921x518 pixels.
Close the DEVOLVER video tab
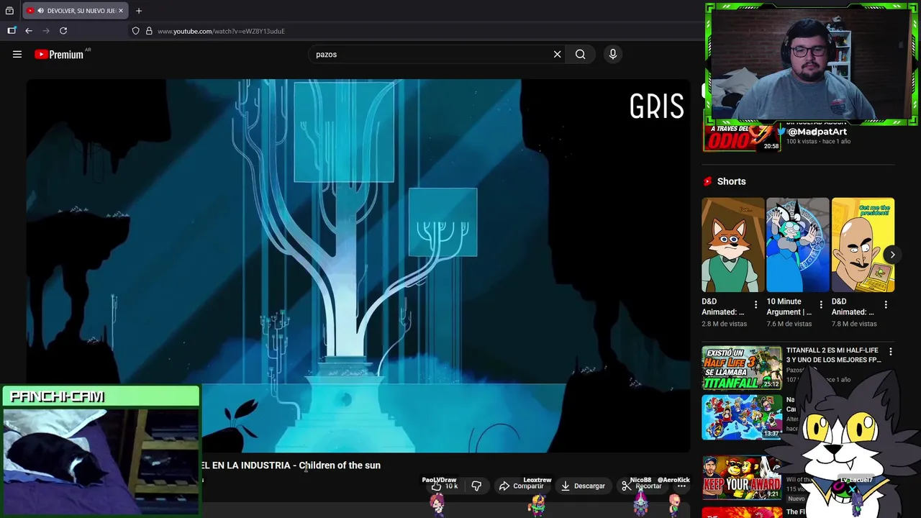click(121, 11)
